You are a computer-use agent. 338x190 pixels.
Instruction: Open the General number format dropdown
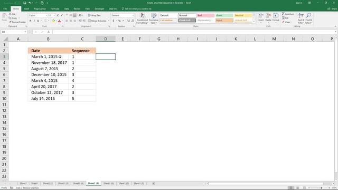click(x=133, y=15)
